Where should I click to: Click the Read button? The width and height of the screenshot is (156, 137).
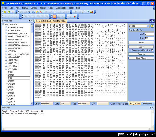(141, 43)
